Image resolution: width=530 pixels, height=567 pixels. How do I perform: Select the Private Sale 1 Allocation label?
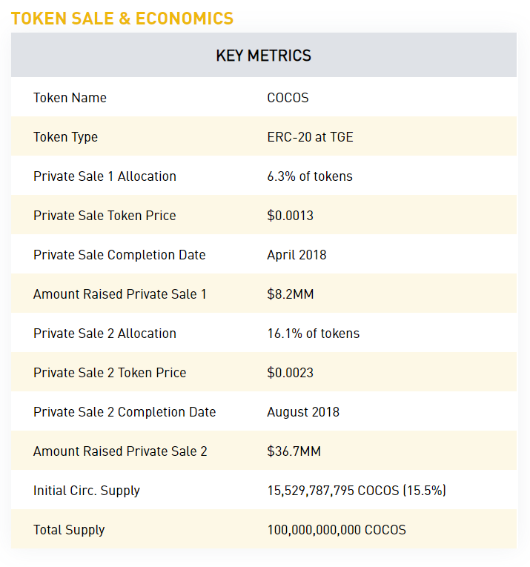pyautogui.click(x=105, y=176)
